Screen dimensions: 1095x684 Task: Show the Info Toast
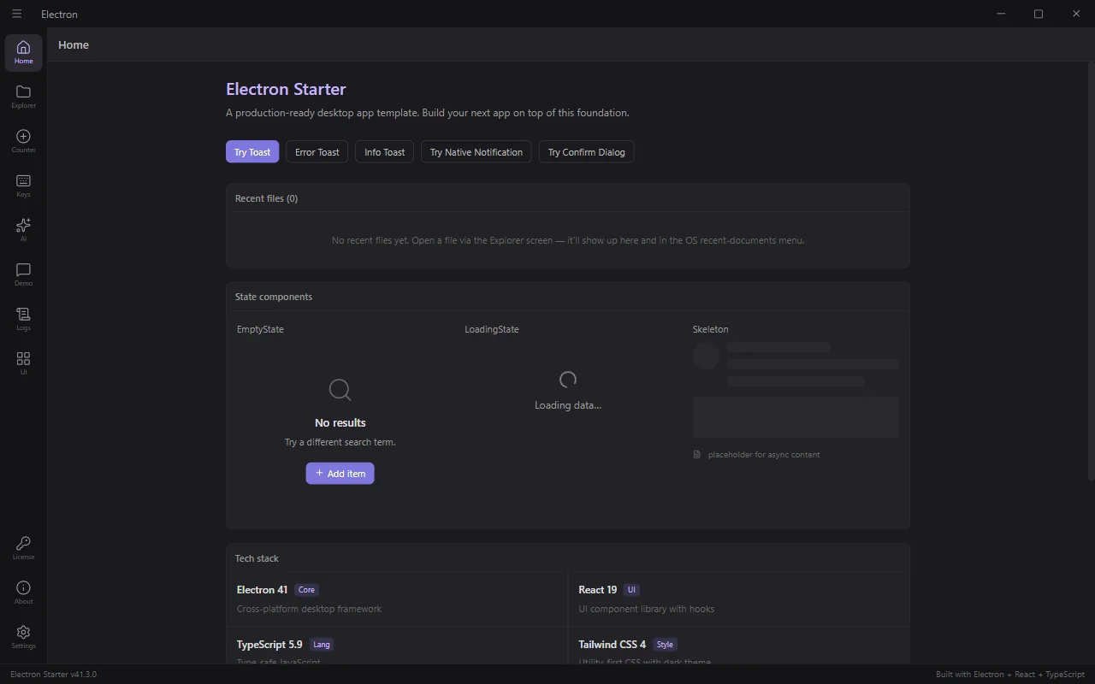[385, 152]
